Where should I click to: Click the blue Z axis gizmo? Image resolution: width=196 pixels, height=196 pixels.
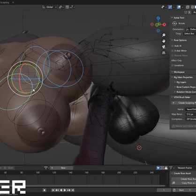pos(158,18)
